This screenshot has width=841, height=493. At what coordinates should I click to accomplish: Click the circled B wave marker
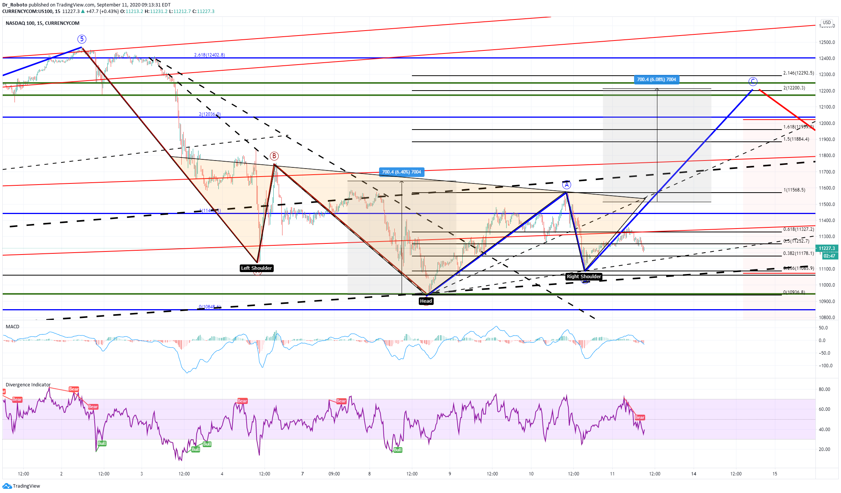pyautogui.click(x=274, y=156)
